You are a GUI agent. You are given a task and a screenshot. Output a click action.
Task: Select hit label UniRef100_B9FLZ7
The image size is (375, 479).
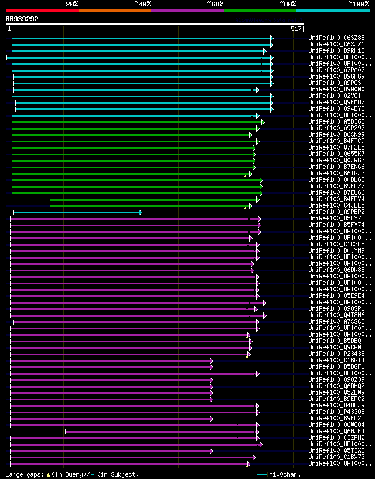336,186
